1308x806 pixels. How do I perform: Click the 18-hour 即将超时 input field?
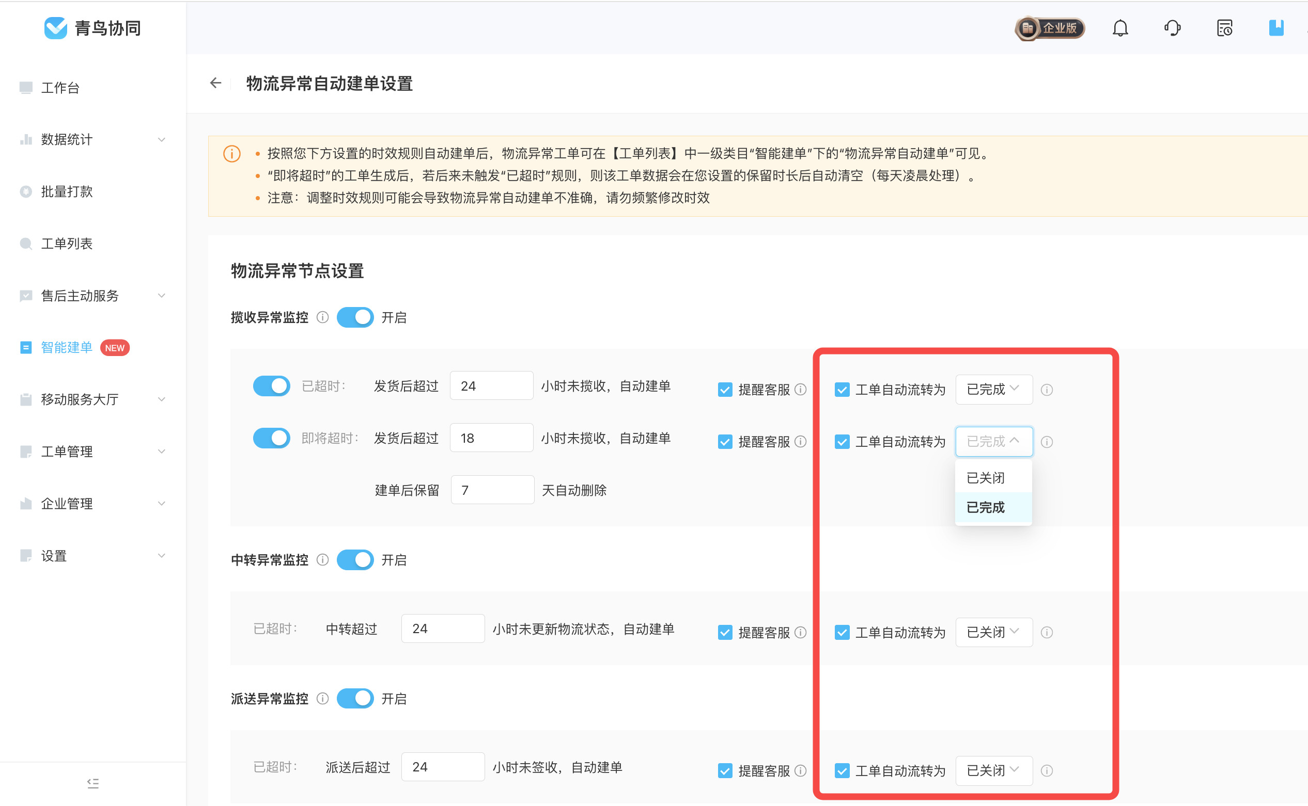(491, 438)
